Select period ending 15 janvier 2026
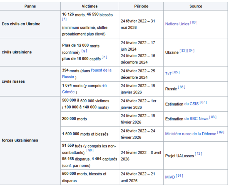The width and height of the screenshot is (229, 185). point(138,89)
